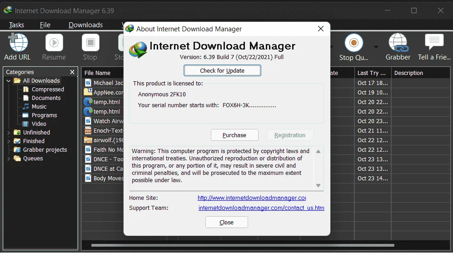Click the Oct 17 18... last try cell

coord(373,83)
